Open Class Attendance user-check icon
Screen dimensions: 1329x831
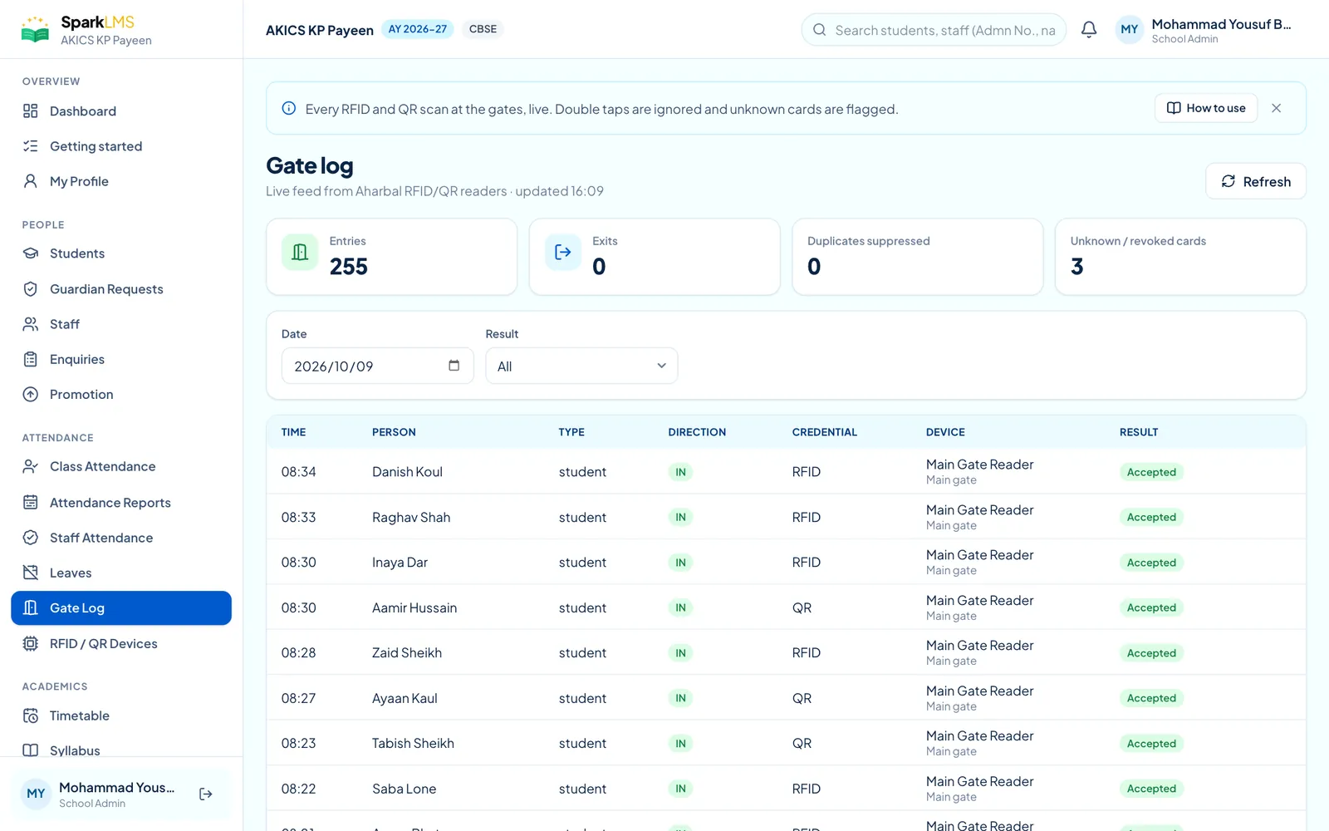coord(31,467)
